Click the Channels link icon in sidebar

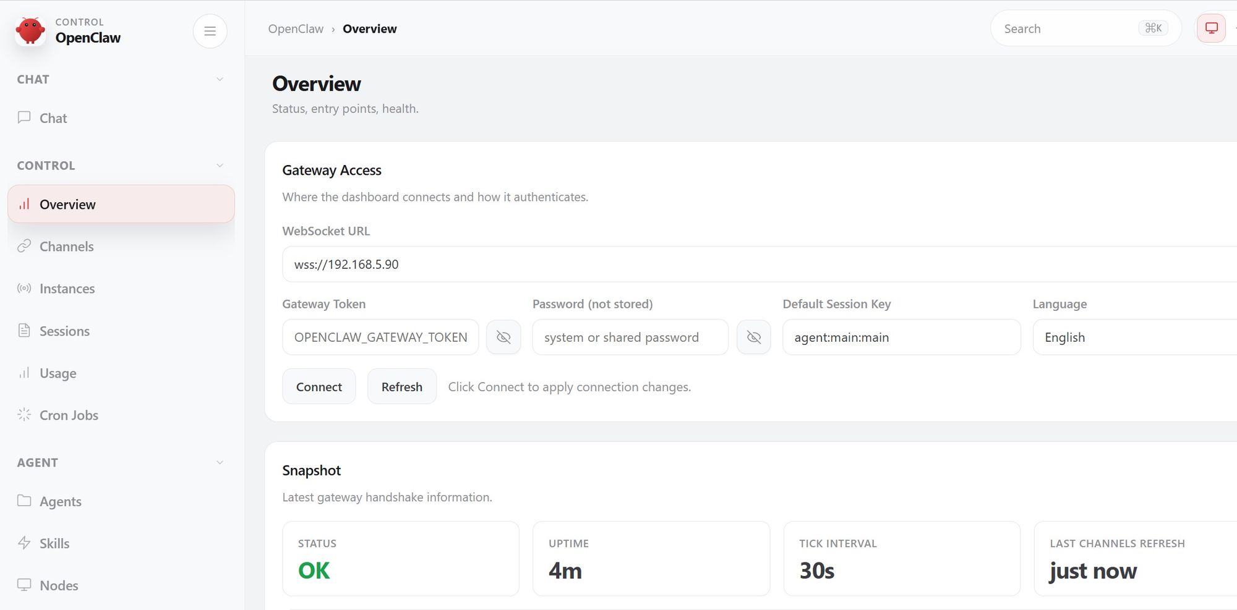(24, 246)
